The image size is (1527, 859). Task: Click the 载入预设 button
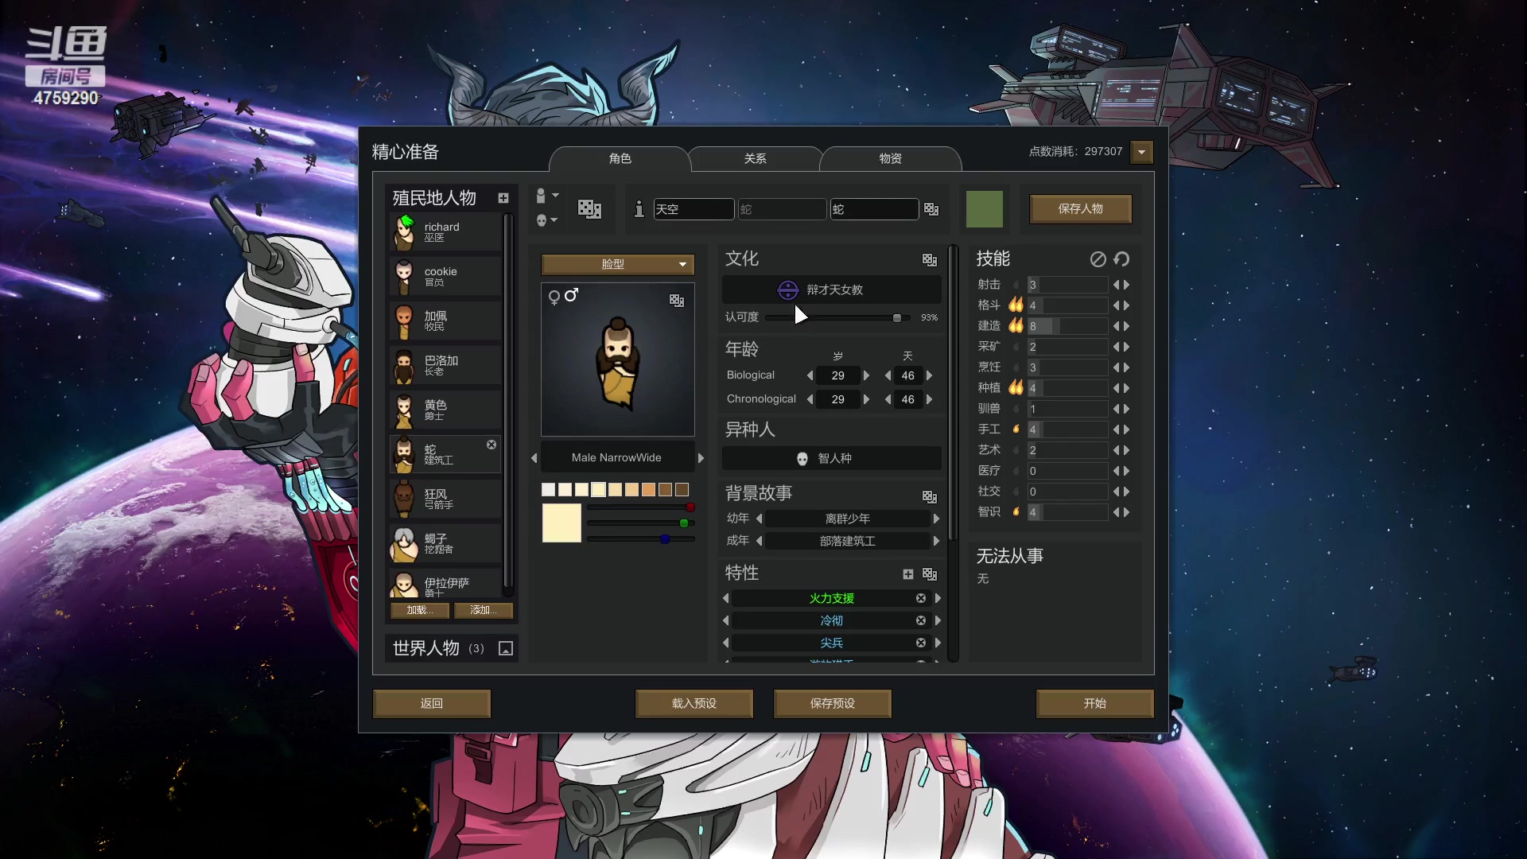[694, 703]
